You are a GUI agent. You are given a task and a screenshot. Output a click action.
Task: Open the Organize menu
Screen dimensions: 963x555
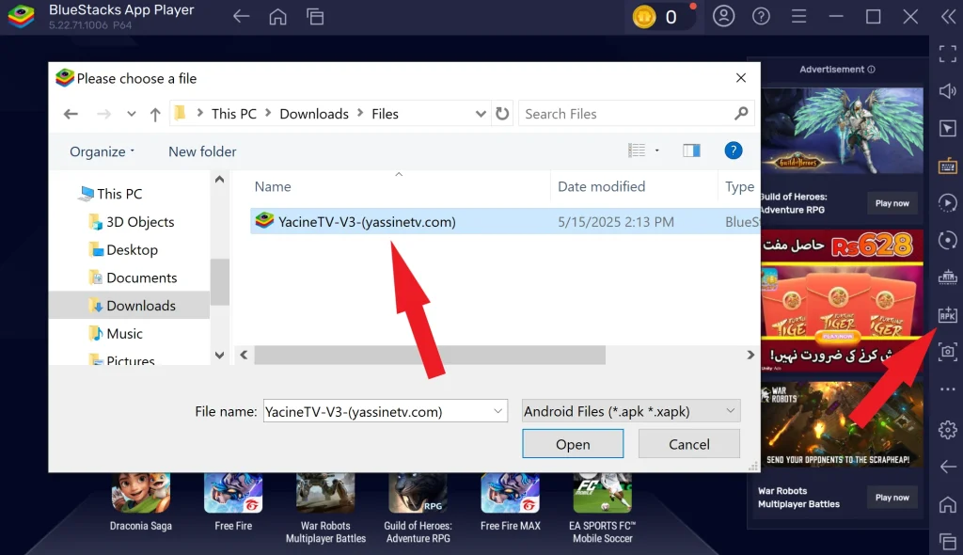click(x=102, y=151)
